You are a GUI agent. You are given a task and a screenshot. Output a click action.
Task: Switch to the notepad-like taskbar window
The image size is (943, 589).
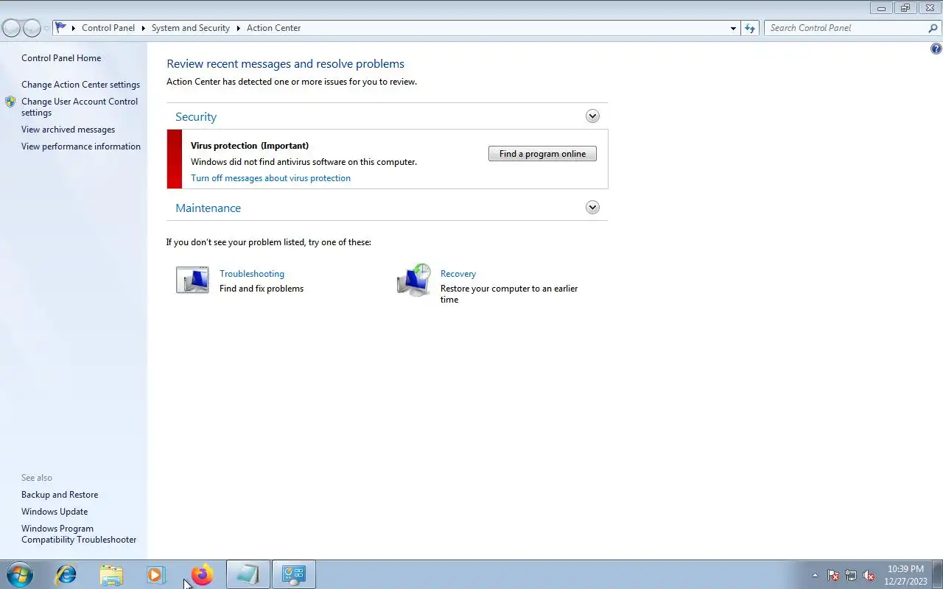[248, 574]
